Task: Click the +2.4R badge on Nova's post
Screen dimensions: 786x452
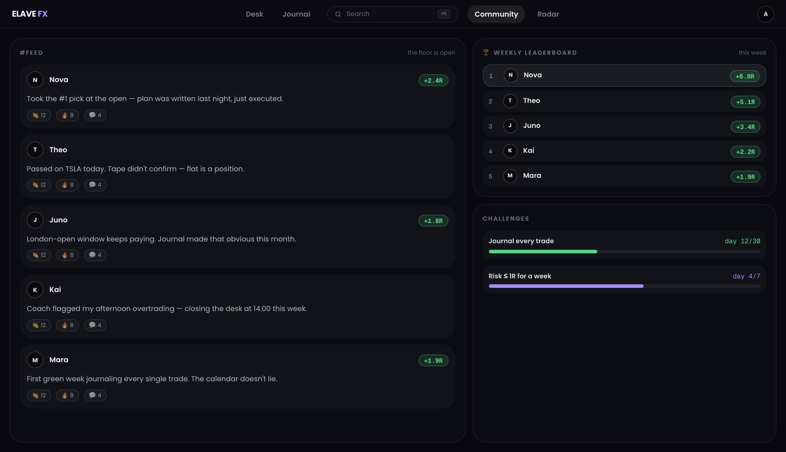Action: 433,80
